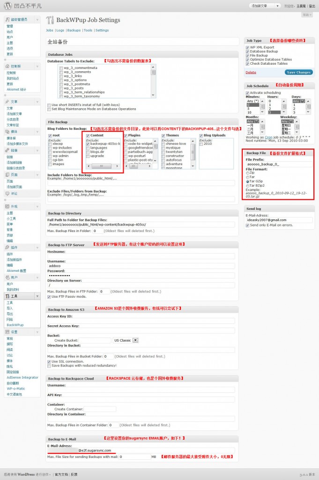Image resolution: width=319 pixels, height=480 pixels.
Task: Click the 工具 tools icon in sidebar
Action: (x=7, y=296)
